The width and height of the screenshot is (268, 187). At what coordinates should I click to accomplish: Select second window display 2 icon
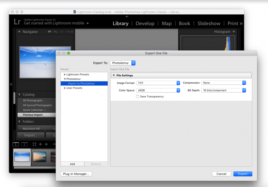[25, 145]
